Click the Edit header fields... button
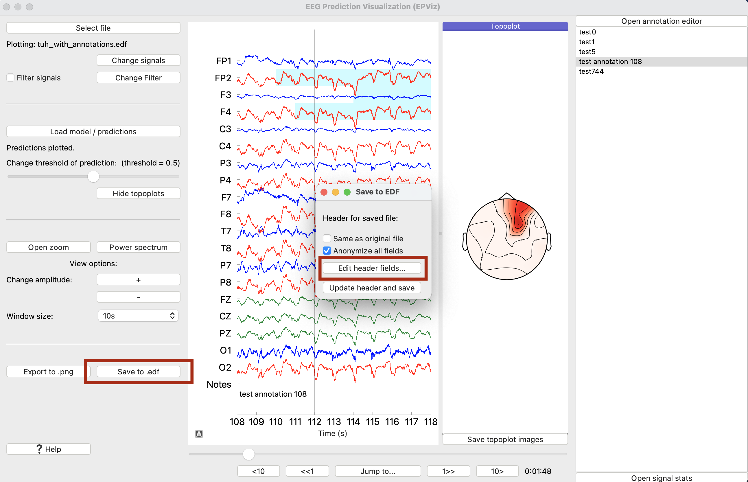 tap(372, 268)
